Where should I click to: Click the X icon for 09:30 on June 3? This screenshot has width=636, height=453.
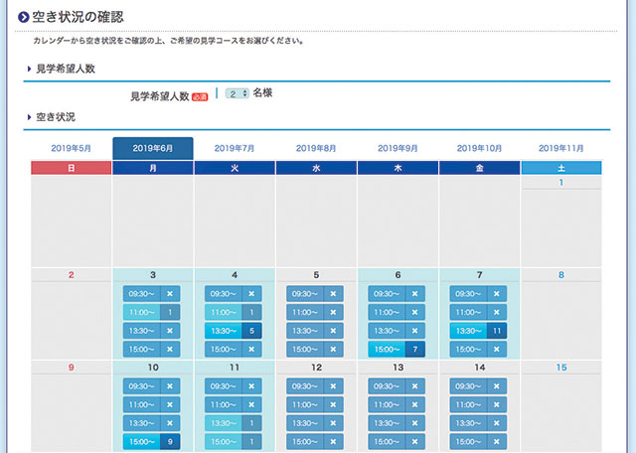point(170,294)
